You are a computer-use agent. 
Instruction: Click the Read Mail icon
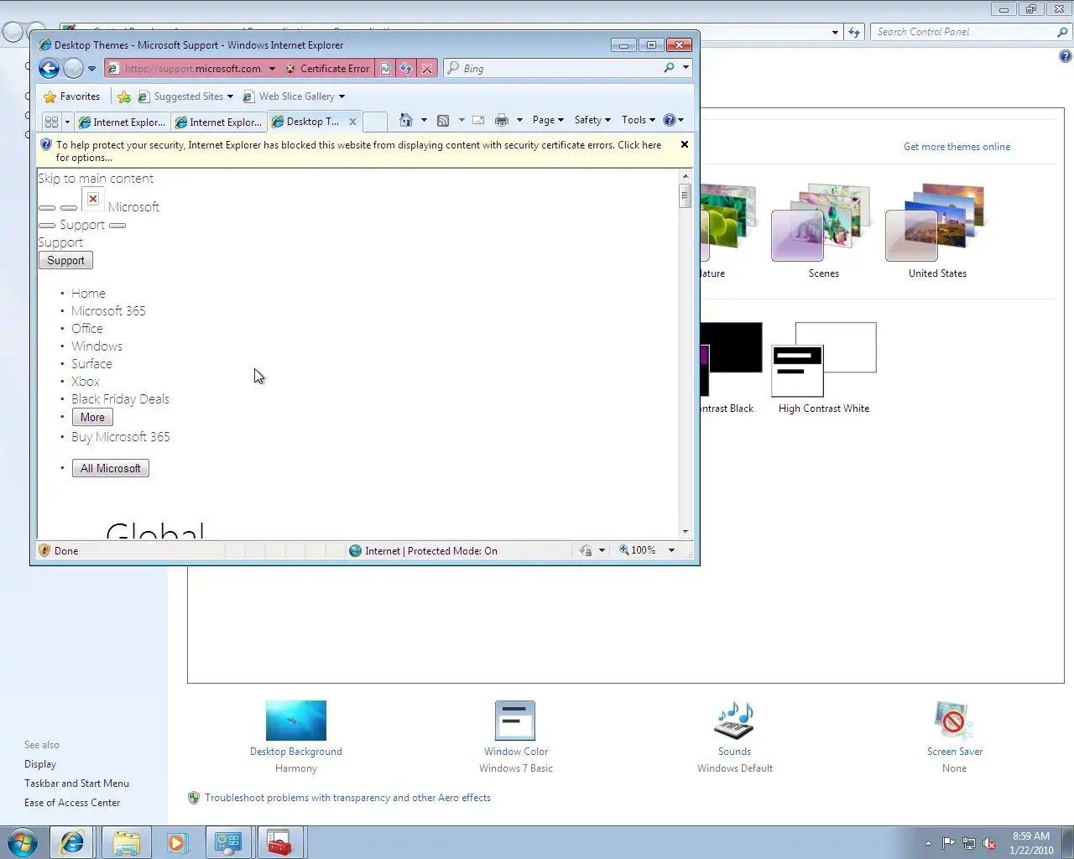478,120
